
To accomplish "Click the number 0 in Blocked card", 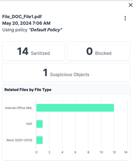I will 90,51.
